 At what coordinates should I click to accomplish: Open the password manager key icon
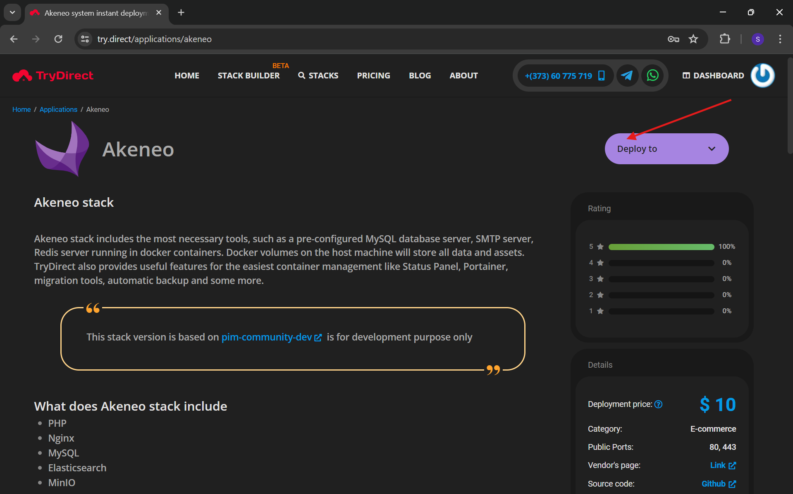(674, 39)
